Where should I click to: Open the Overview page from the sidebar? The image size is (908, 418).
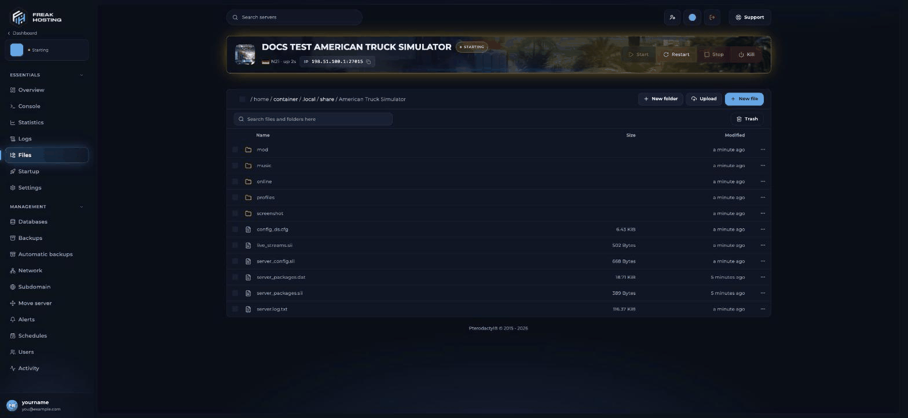coord(46,90)
